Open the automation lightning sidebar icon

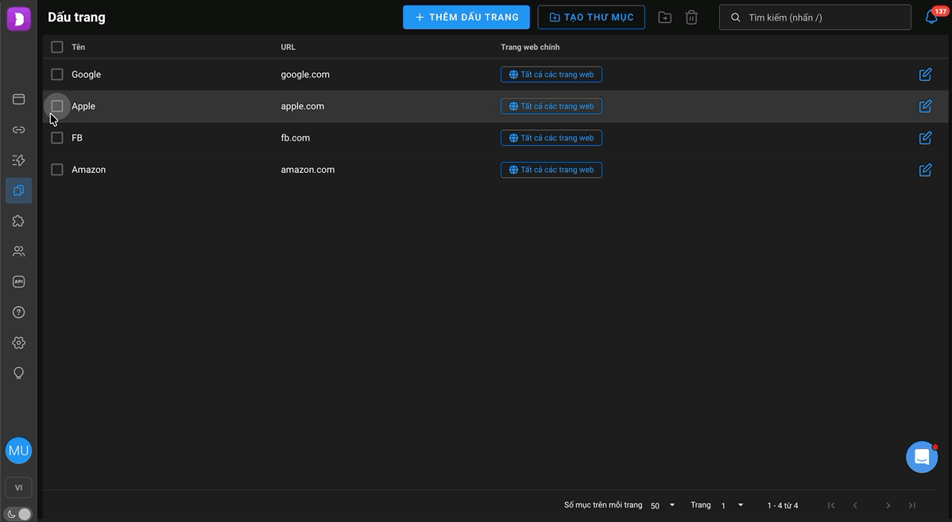coord(19,160)
